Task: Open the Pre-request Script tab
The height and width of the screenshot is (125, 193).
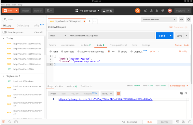Action: tap(118, 45)
